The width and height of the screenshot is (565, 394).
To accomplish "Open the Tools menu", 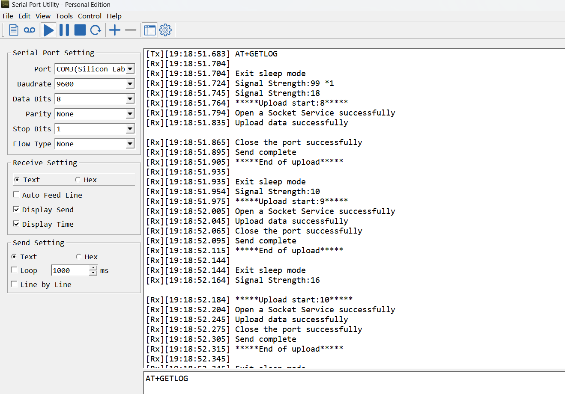I will click(64, 16).
